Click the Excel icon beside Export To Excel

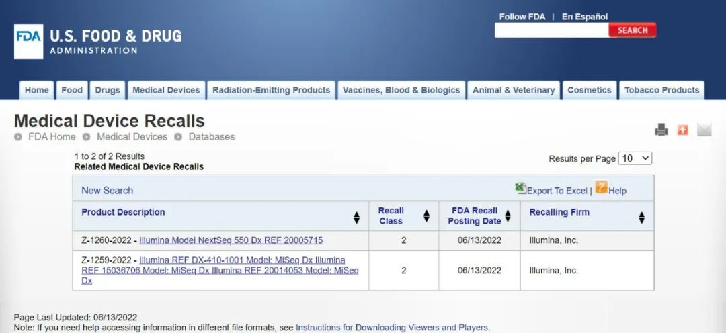coord(521,188)
